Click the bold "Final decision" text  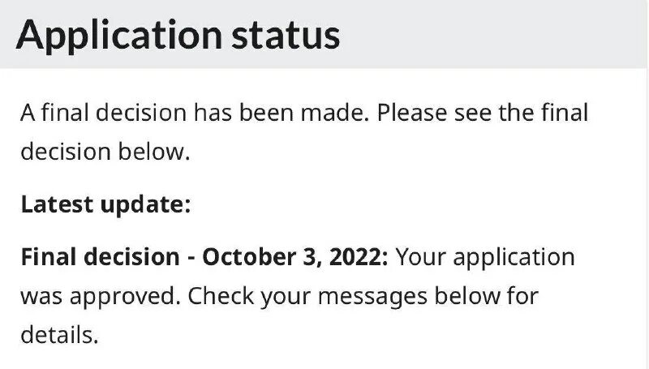99,257
